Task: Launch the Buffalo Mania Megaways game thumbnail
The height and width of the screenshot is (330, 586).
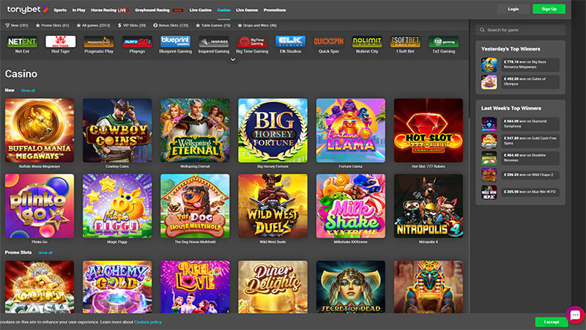Action: coord(40,130)
